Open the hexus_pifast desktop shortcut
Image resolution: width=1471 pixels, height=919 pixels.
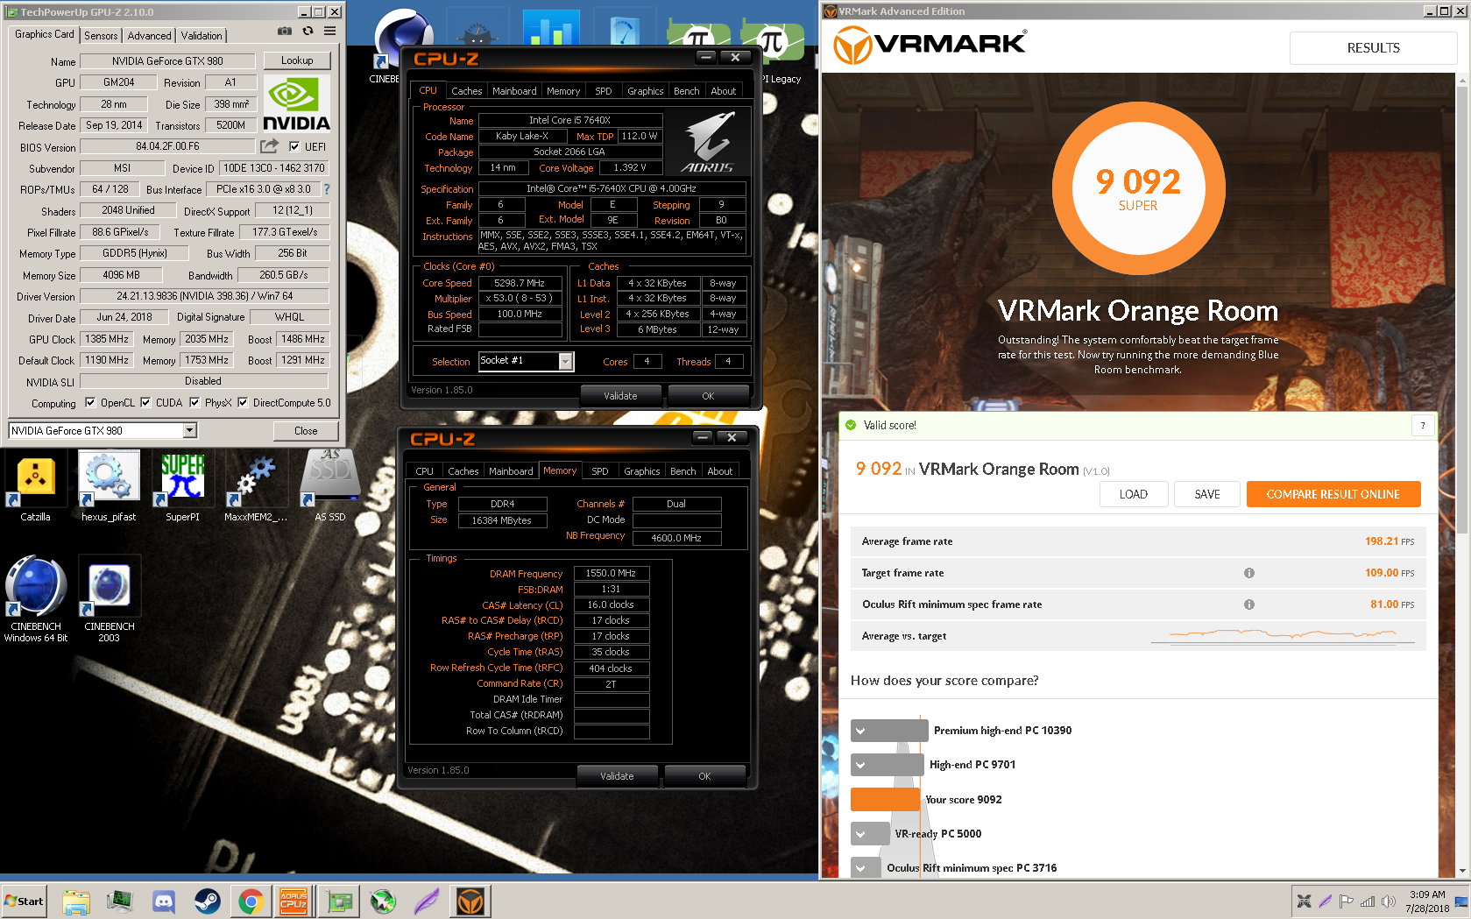pos(109,486)
